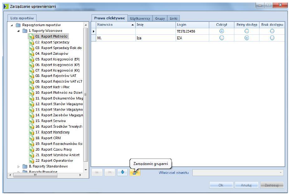The height and width of the screenshot is (195, 290).
Task: Click the minus remove button in bottom toolbar
Action: tap(110, 172)
